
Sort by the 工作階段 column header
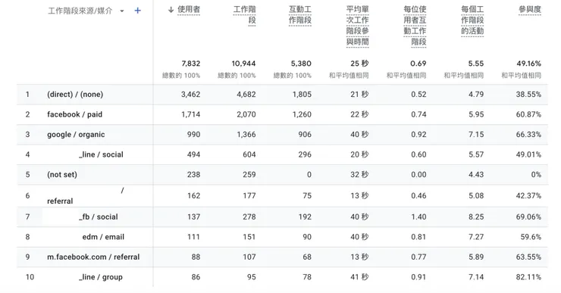(x=245, y=14)
